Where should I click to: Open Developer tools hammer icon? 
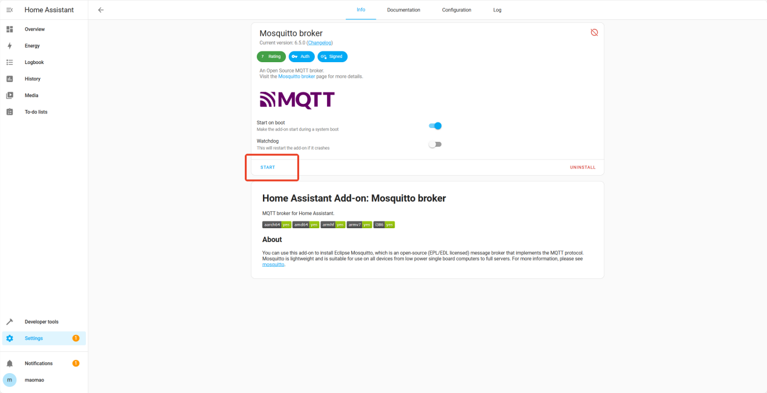click(10, 322)
